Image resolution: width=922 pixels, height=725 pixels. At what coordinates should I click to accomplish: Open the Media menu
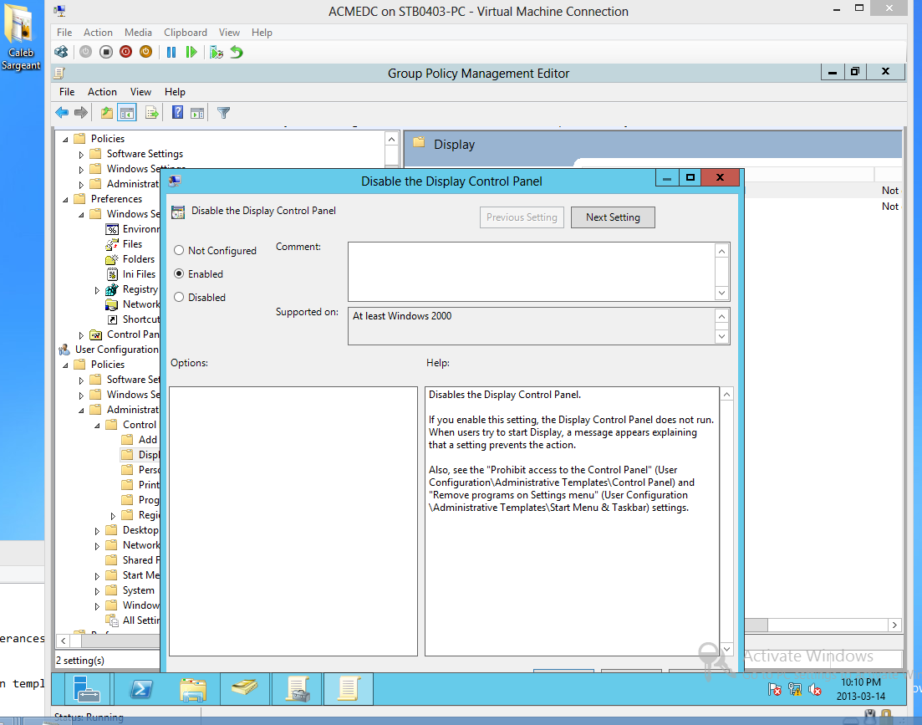click(x=138, y=33)
